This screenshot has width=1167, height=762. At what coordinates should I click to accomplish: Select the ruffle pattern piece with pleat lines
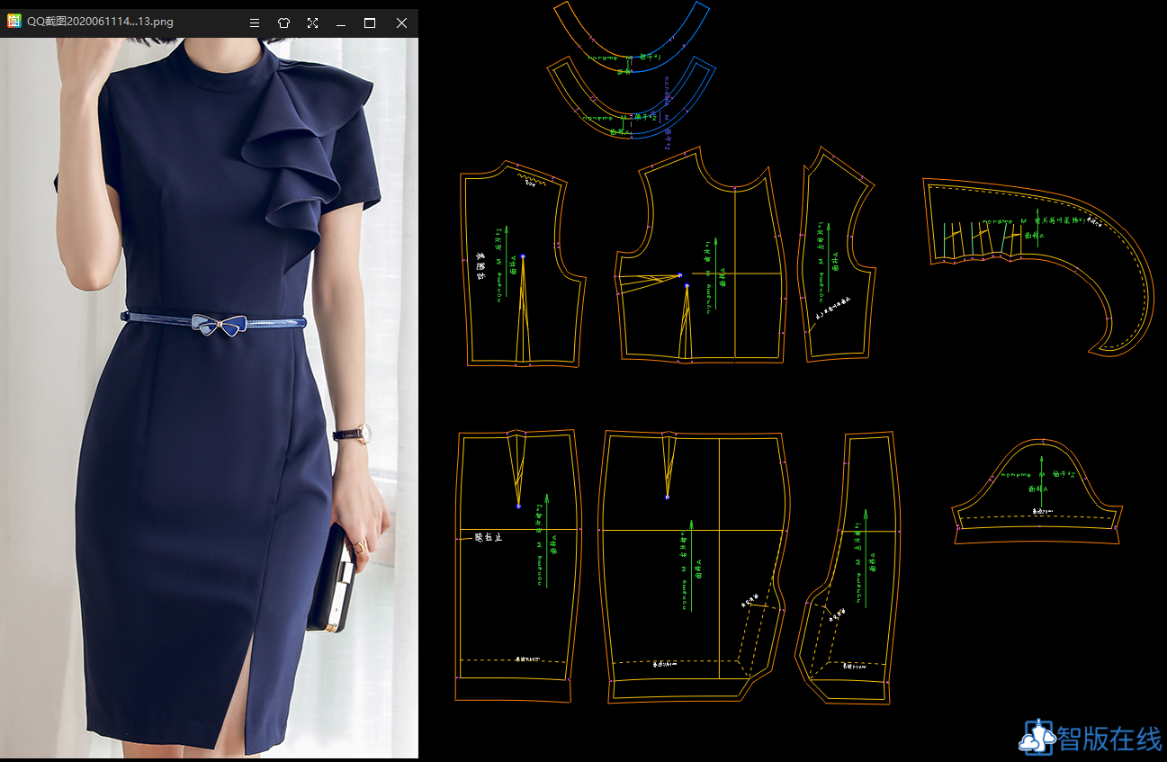(x=1037, y=266)
